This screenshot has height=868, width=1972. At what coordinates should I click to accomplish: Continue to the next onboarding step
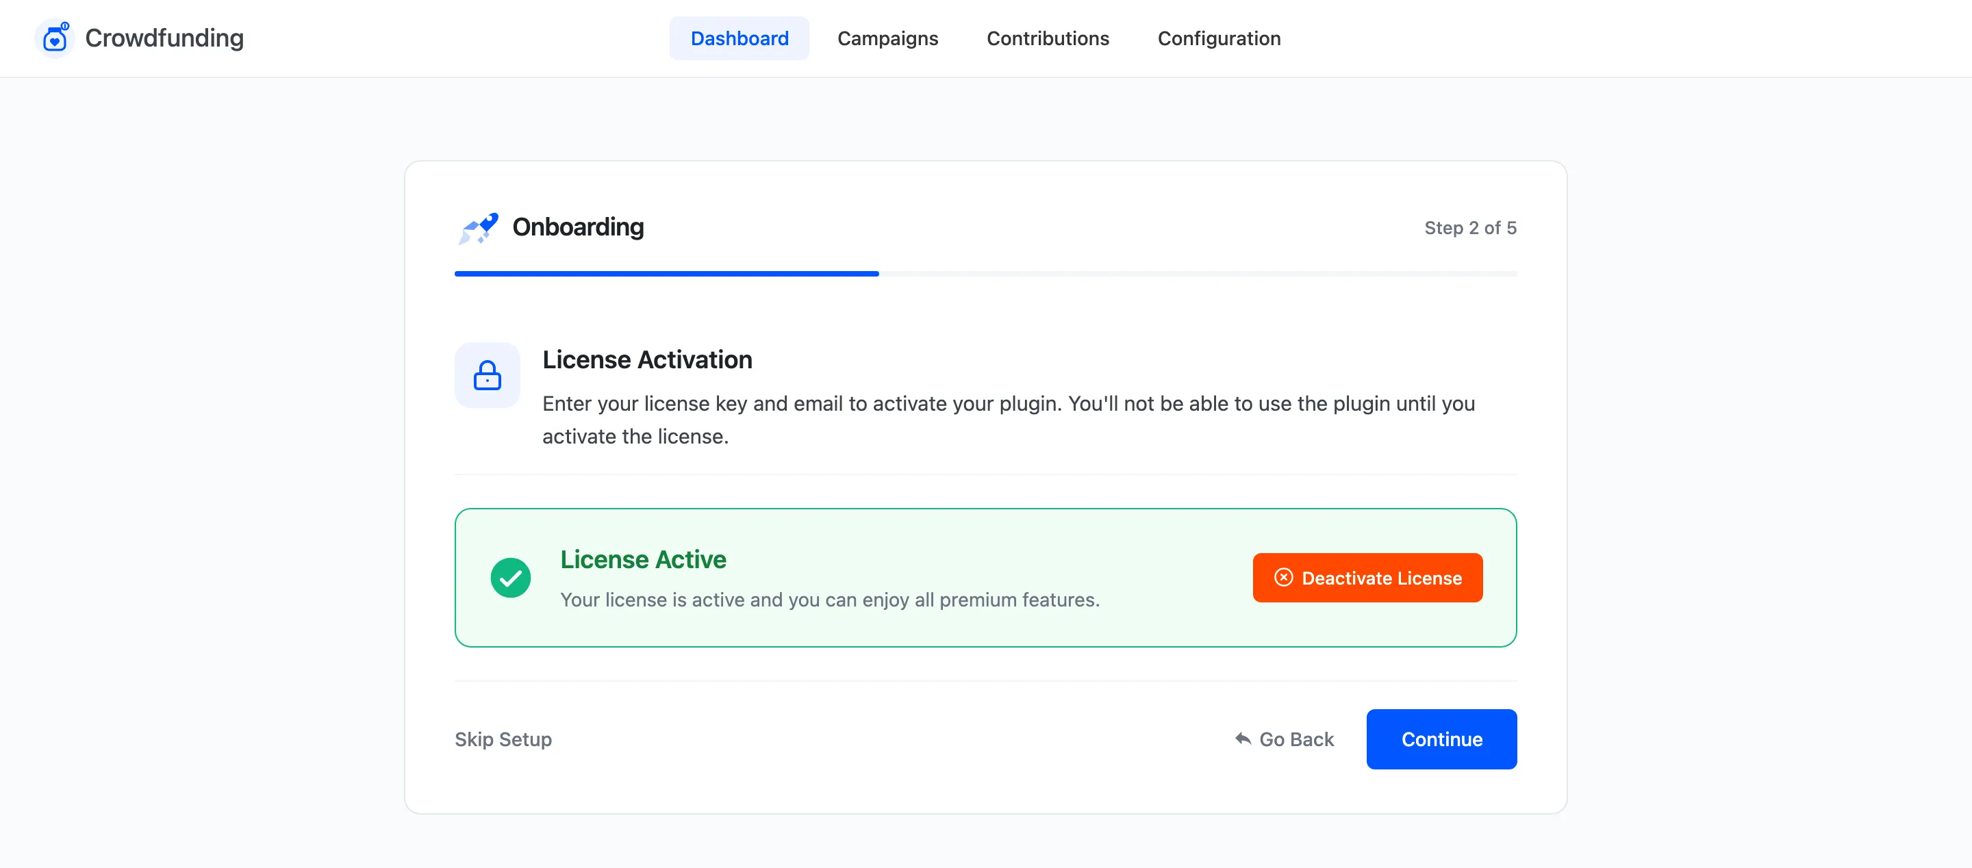point(1441,739)
